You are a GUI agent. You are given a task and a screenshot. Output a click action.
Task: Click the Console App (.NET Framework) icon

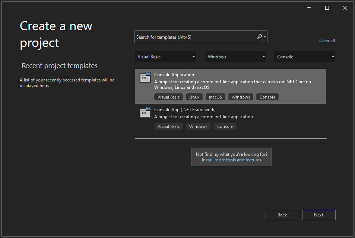(x=145, y=112)
